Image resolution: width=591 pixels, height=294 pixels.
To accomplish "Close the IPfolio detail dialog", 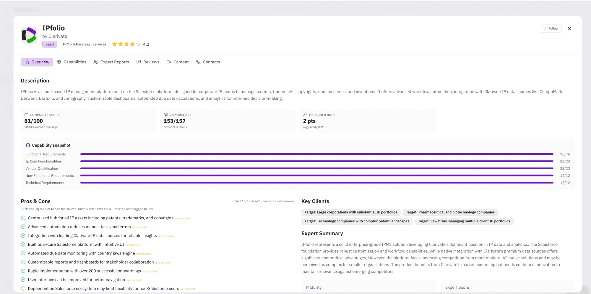I will 569,28.
